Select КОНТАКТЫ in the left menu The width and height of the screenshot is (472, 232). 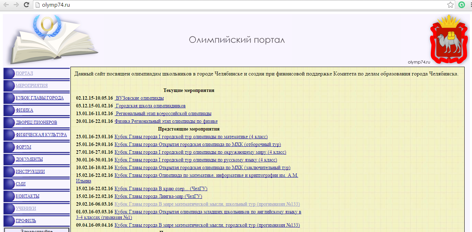27,196
